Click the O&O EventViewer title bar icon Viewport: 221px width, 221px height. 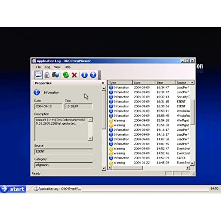pos(34,61)
